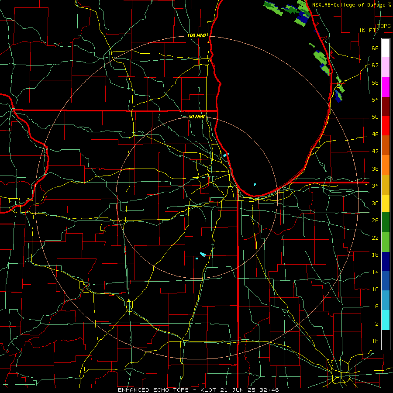The width and height of the screenshot is (393, 393).
Task: Select the cyan swatch near the legend bottom
Action: point(386,320)
